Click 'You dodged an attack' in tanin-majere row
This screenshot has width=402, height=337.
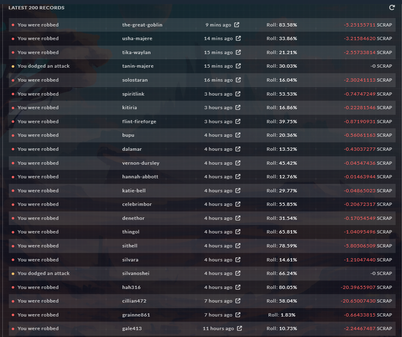43,66
